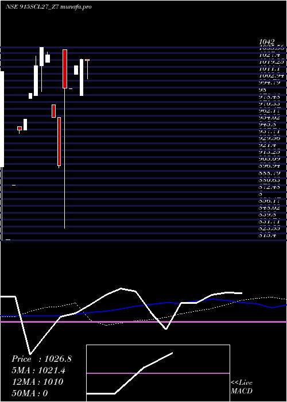
Task: Select the 1011.1 price axis label
Action: (x=269, y=69)
